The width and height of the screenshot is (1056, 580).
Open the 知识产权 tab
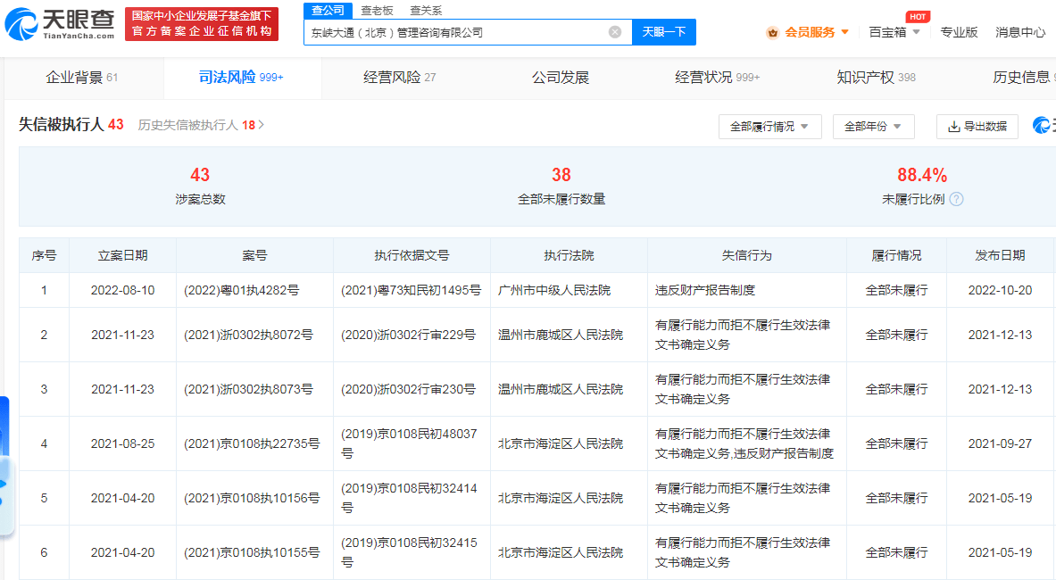coord(876,78)
